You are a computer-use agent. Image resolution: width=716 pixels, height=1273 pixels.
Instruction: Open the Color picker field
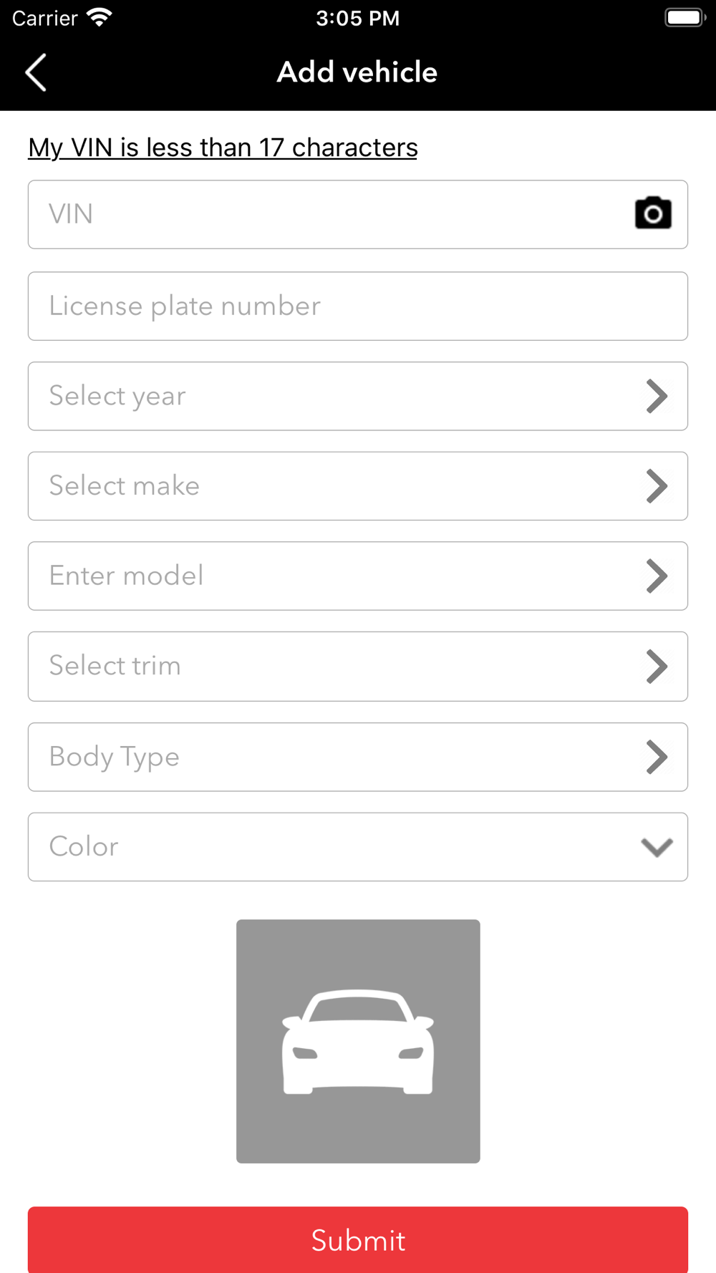[x=358, y=847]
